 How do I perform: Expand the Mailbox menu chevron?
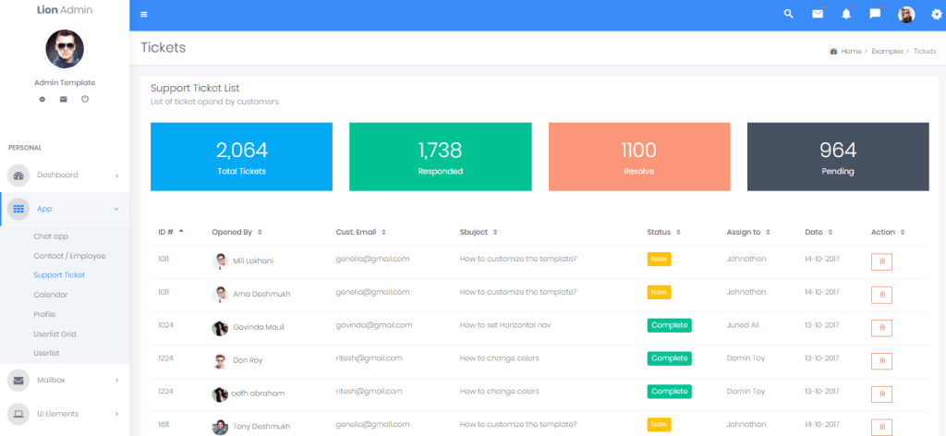tap(116, 381)
